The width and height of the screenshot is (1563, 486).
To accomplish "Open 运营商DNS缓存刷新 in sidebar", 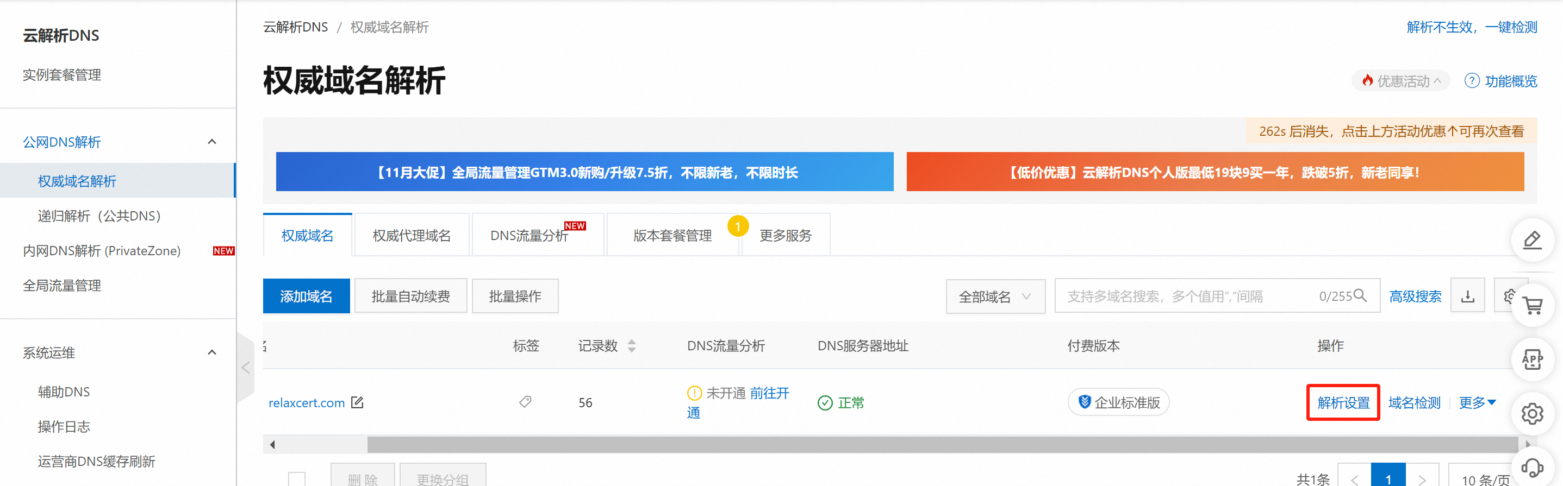I will click(x=96, y=462).
